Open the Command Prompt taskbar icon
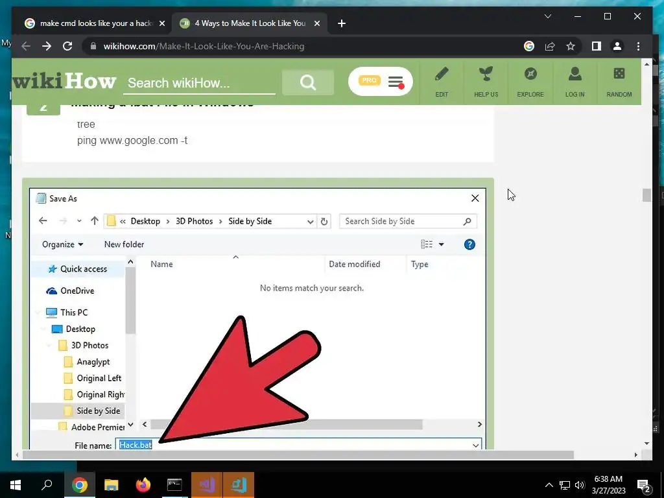The image size is (664, 498). pos(174,485)
